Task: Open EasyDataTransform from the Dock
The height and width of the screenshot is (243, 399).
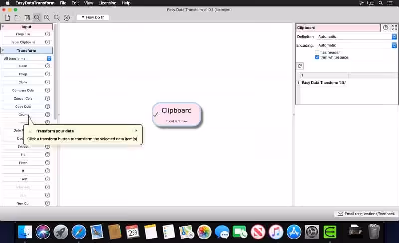Action: tap(330, 232)
